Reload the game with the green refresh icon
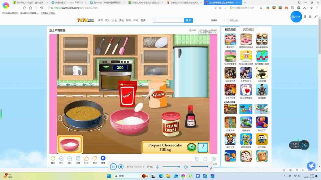Image resolution: width=321 pixels, height=180 pixels. click(x=53, y=159)
